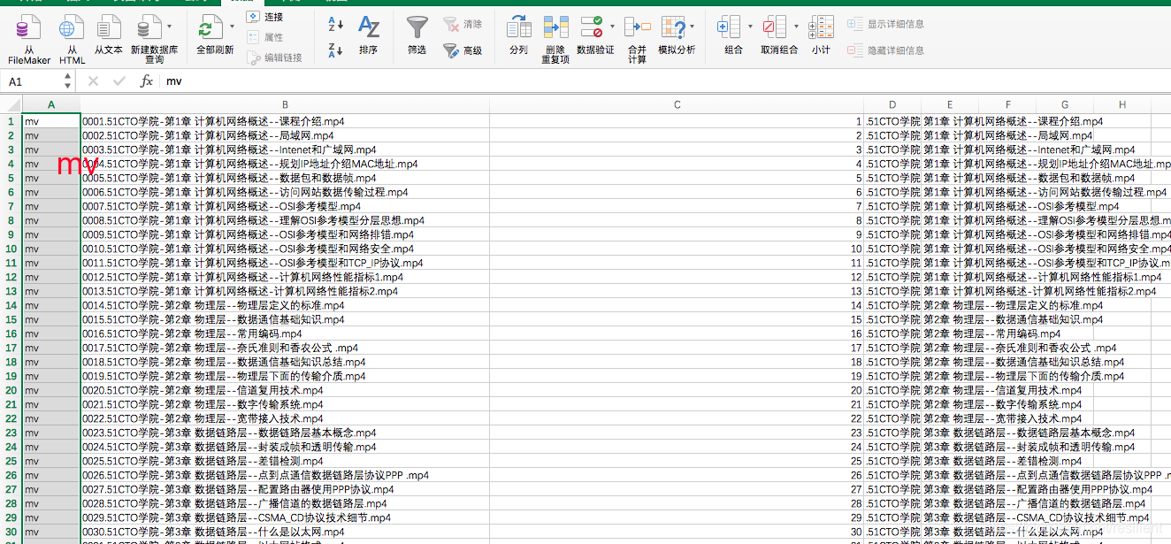The image size is (1171, 544).
Task: Open the name box A1 arrows
Action: pos(65,80)
